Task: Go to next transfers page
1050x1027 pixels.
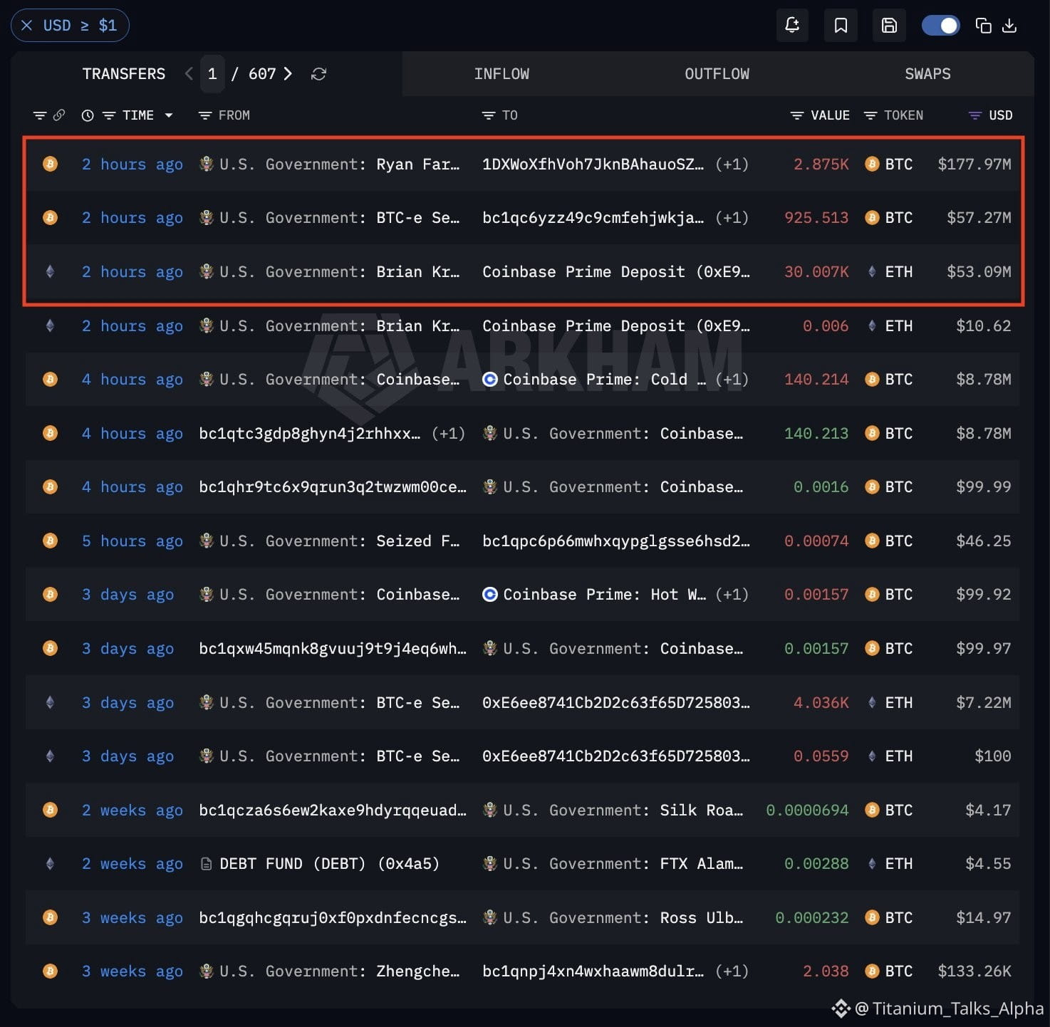Action: 288,73
